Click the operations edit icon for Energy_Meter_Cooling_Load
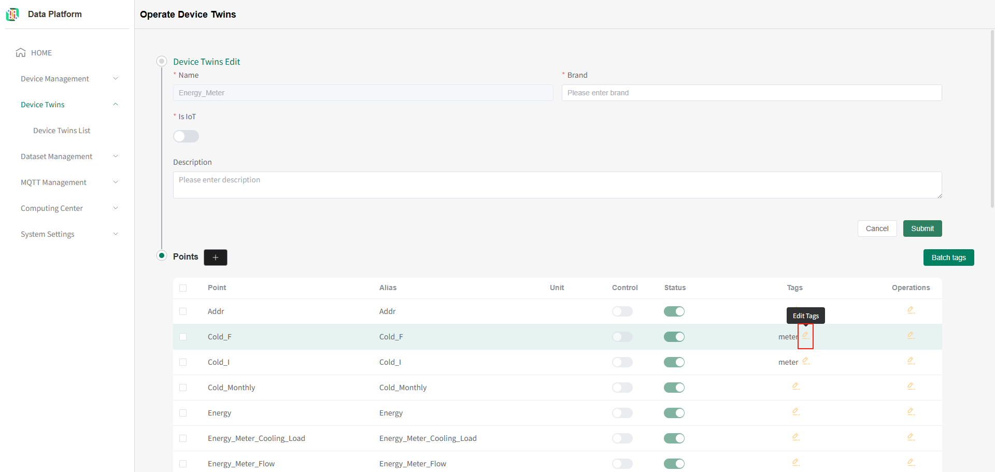Screen dimensions: 995x472 911,437
